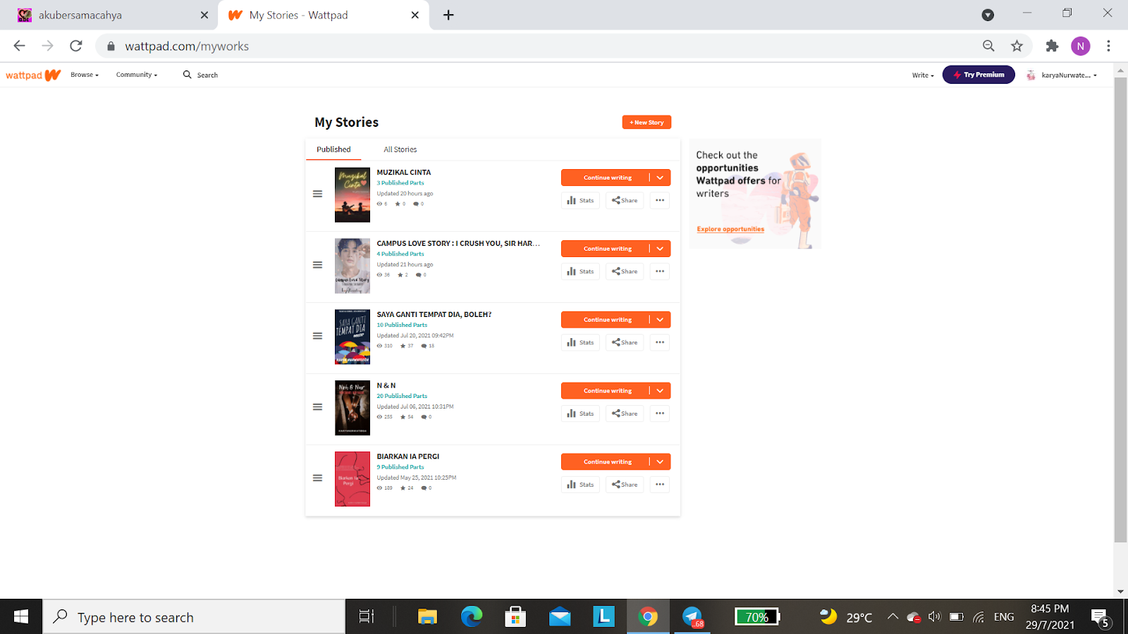Continue writing N & N

coord(606,391)
